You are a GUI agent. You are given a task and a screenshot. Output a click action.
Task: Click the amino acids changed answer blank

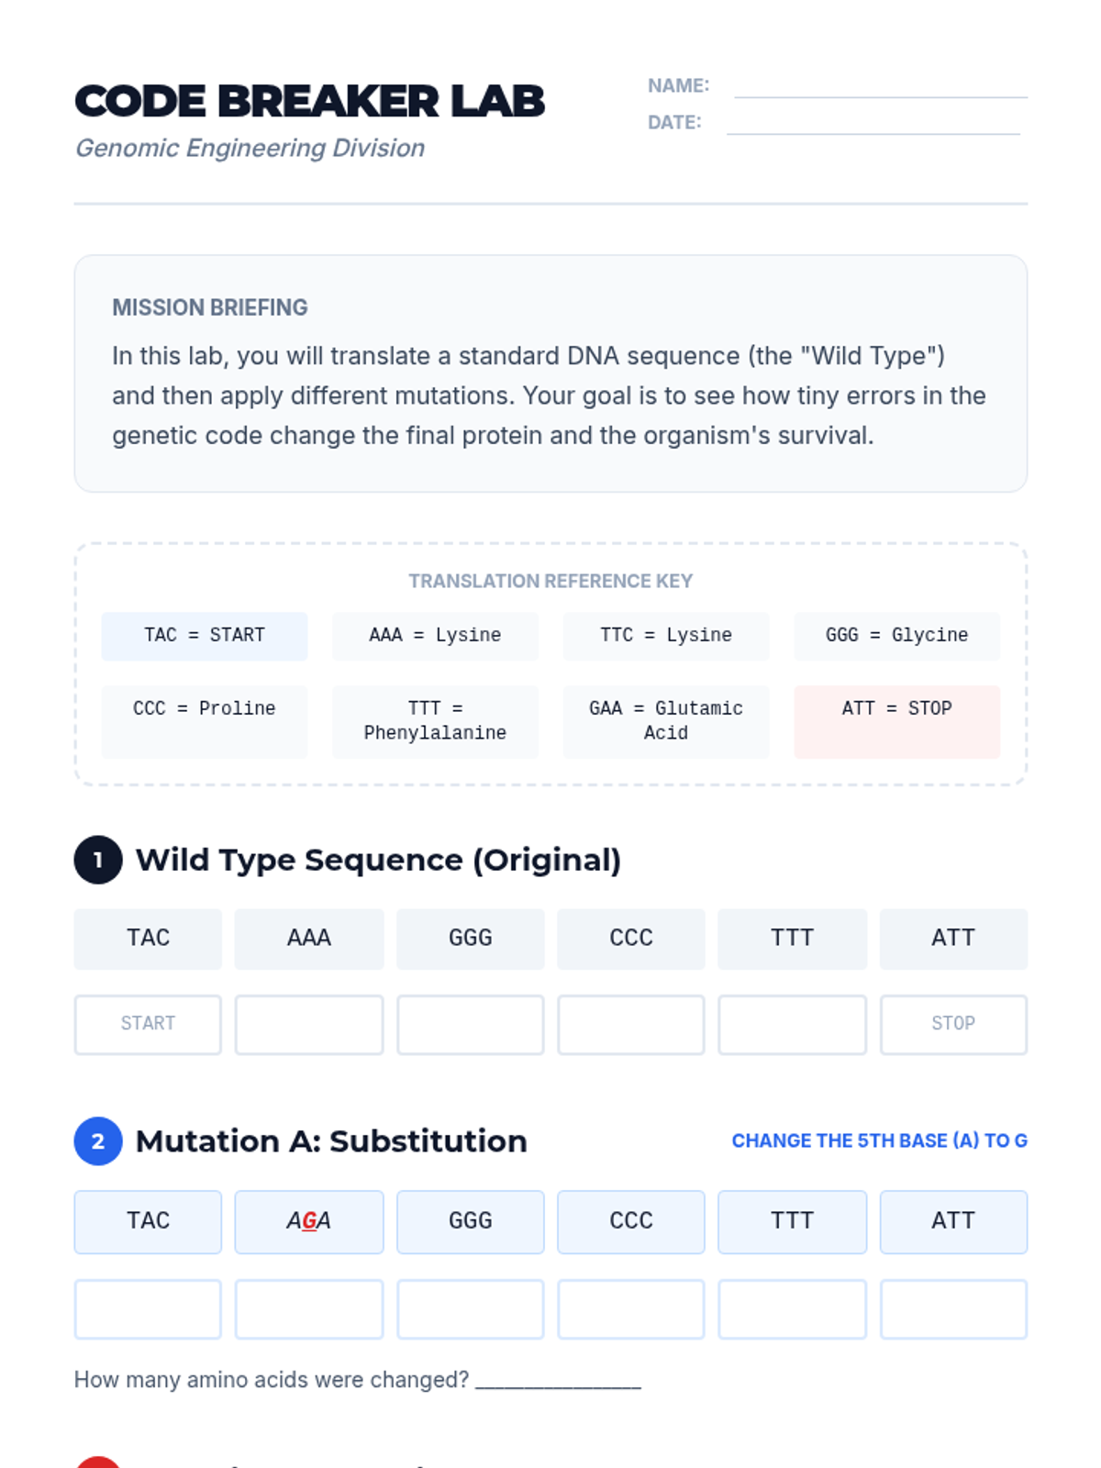tap(558, 1380)
